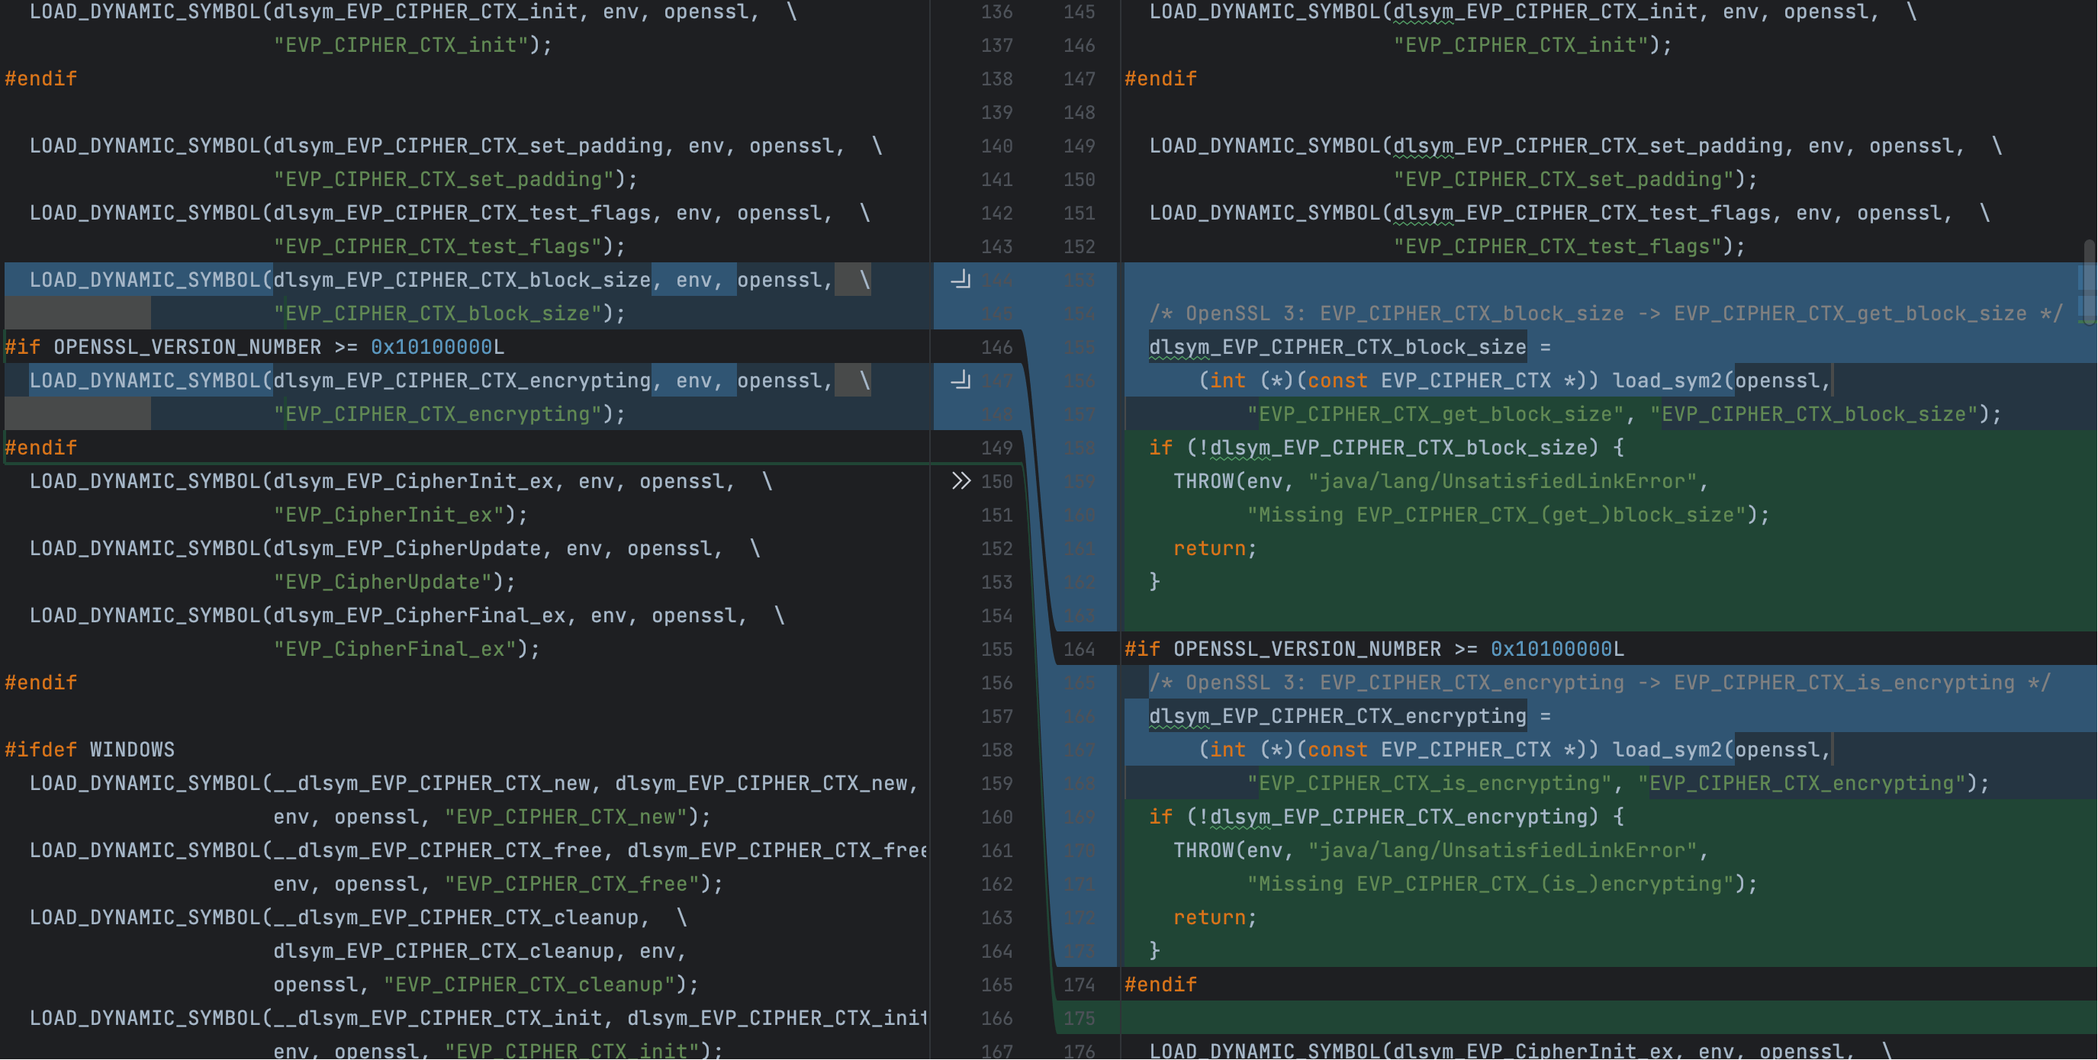Click right gutter line number 175
2098x1060 pixels.
point(1079,1017)
